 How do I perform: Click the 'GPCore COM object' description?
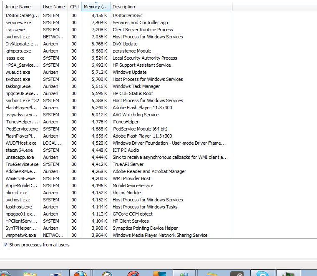coord(133,214)
